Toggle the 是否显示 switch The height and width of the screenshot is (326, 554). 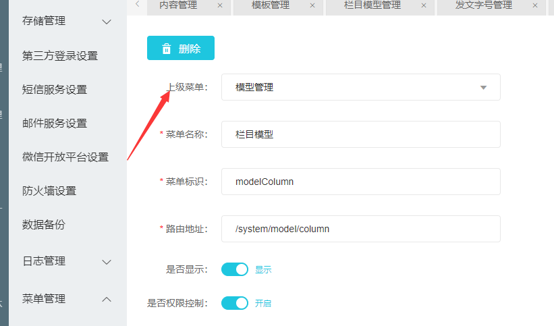pyautogui.click(x=235, y=269)
